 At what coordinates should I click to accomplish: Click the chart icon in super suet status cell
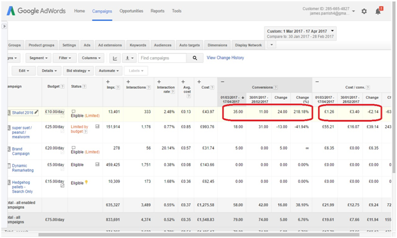pos(97,126)
